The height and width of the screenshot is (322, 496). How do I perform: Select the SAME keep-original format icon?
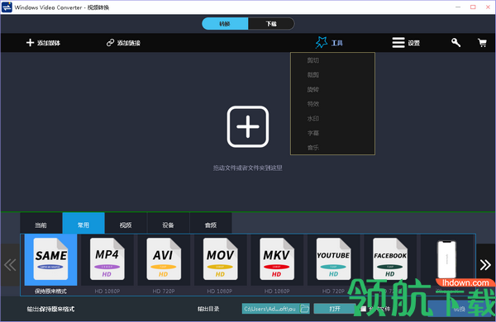point(50,258)
